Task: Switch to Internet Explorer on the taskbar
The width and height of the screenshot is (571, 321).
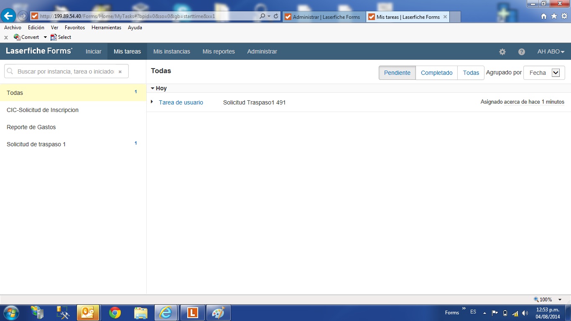Action: (166, 313)
